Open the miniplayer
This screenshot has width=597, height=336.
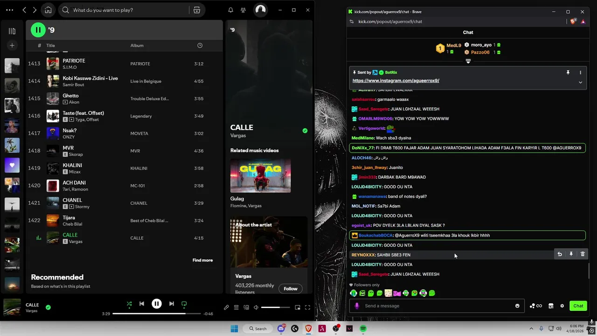point(298,307)
